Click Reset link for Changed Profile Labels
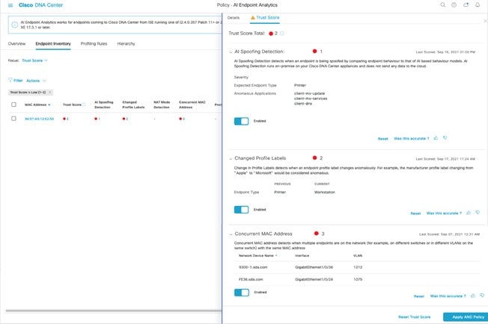 point(415,214)
